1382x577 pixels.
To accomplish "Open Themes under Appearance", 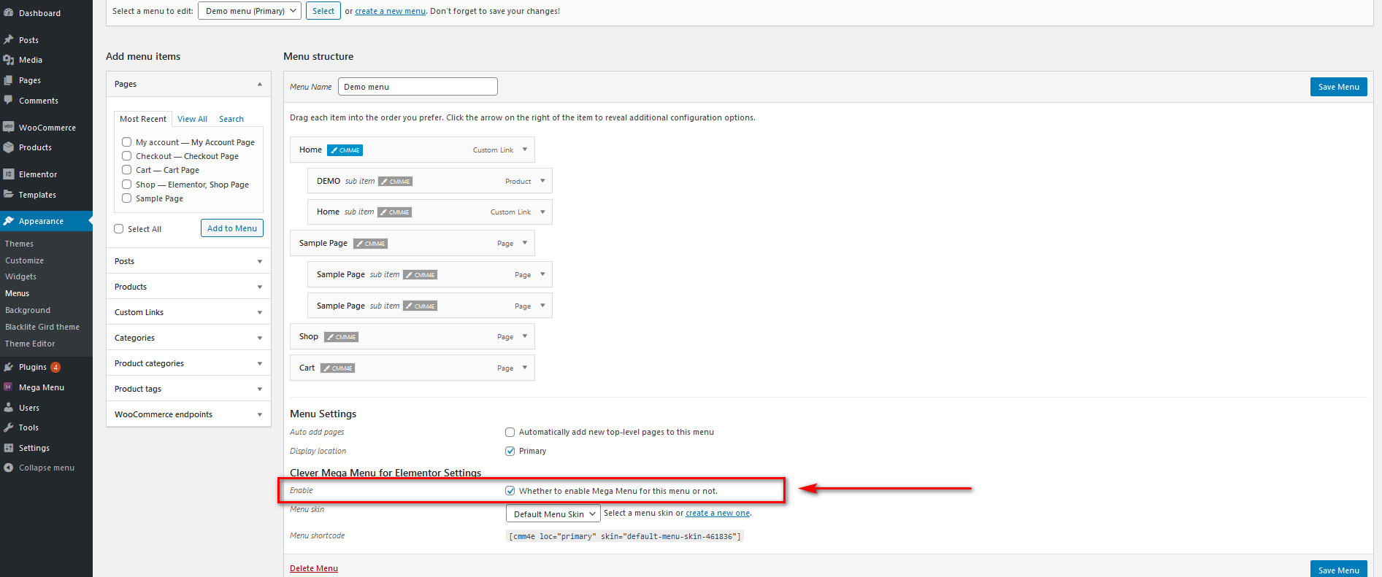I will tap(19, 244).
